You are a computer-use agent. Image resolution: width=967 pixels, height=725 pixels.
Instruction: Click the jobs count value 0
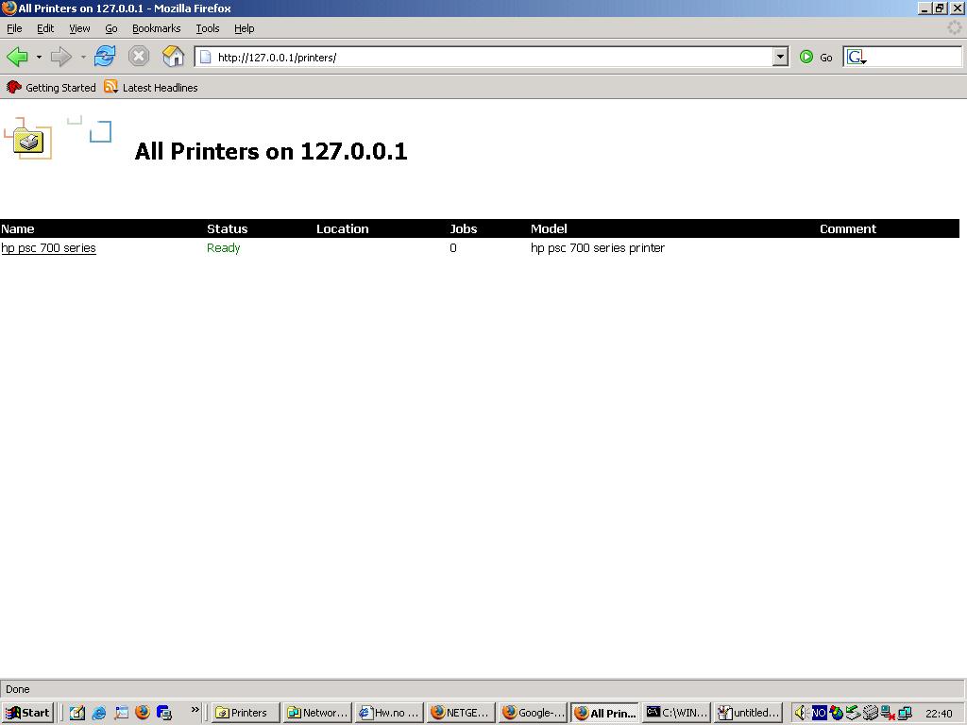453,248
